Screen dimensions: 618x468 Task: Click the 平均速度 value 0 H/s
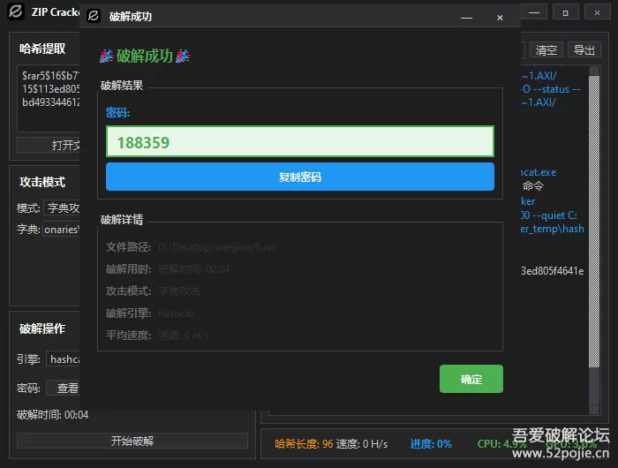[184, 336]
